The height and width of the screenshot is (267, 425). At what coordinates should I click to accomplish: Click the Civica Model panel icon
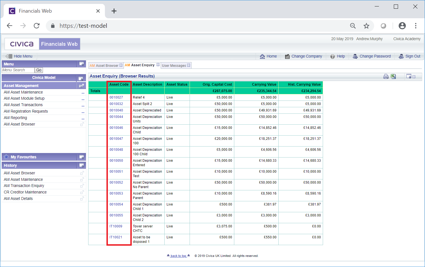(81, 78)
